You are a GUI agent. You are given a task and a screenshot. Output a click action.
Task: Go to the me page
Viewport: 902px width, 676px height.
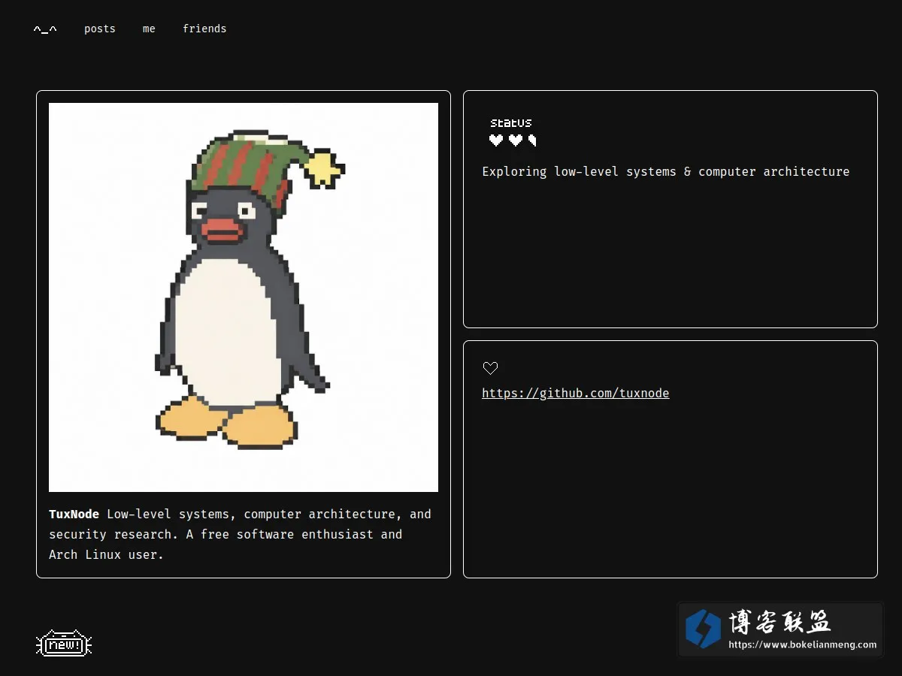point(149,29)
